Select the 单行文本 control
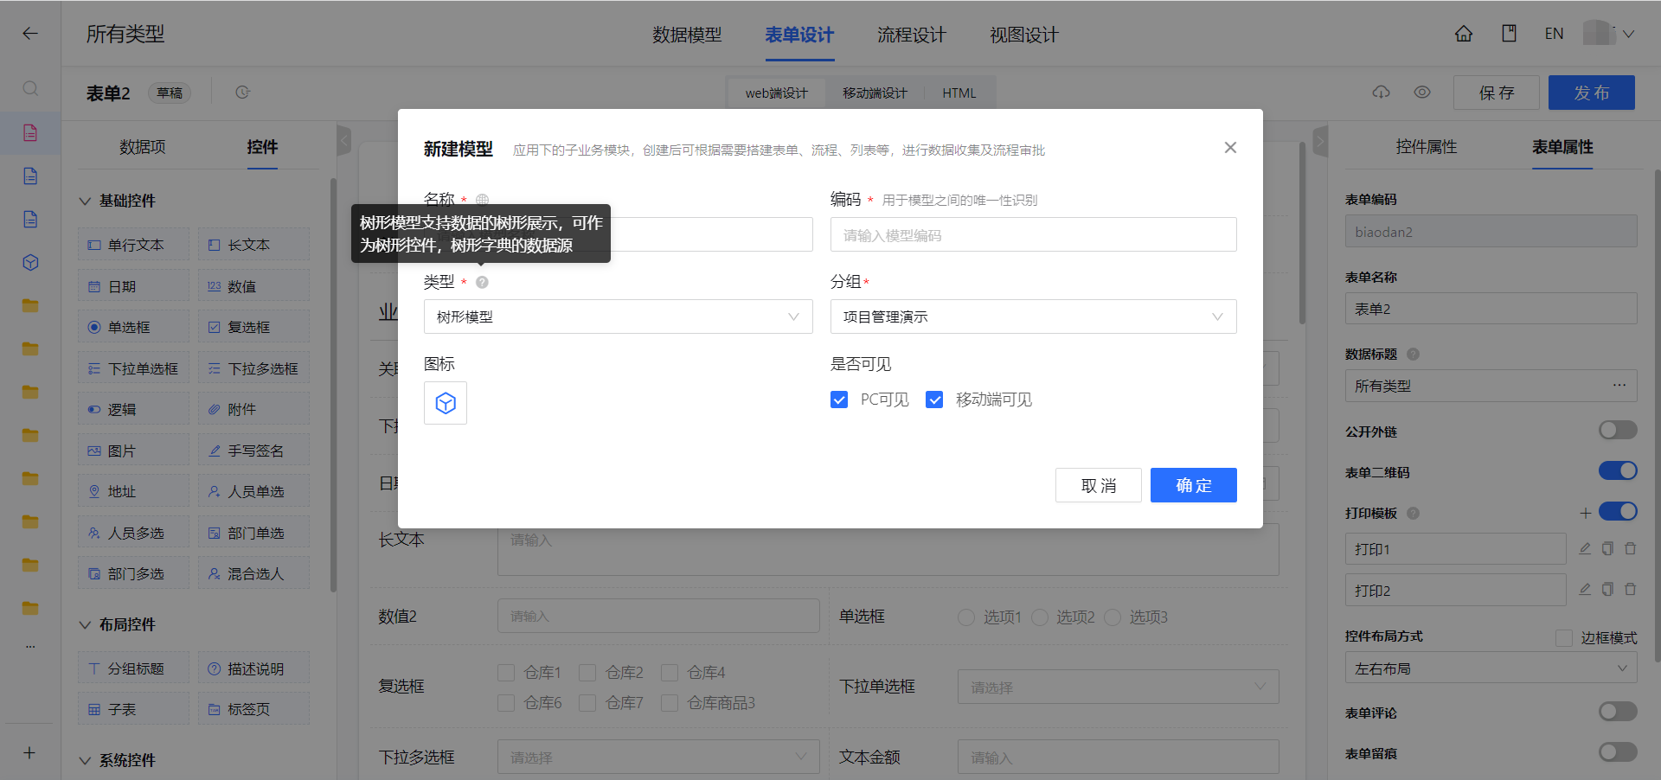This screenshot has width=1661, height=780. tap(133, 245)
